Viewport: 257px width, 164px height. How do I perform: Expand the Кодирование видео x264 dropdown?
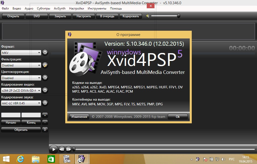click(21, 90)
